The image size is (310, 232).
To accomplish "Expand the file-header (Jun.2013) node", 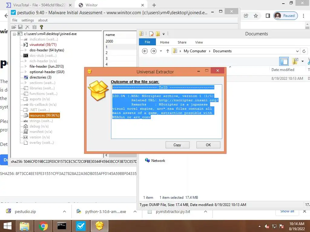I will [x=25, y=66].
